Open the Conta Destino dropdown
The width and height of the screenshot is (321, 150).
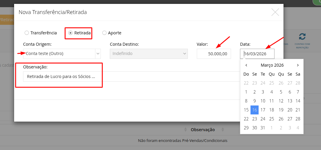(149, 54)
